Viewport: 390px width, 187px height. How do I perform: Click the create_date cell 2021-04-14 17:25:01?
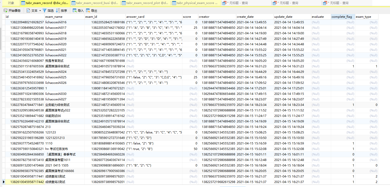tap(255, 88)
